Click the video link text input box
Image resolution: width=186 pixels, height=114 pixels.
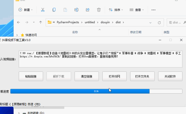click(101, 59)
